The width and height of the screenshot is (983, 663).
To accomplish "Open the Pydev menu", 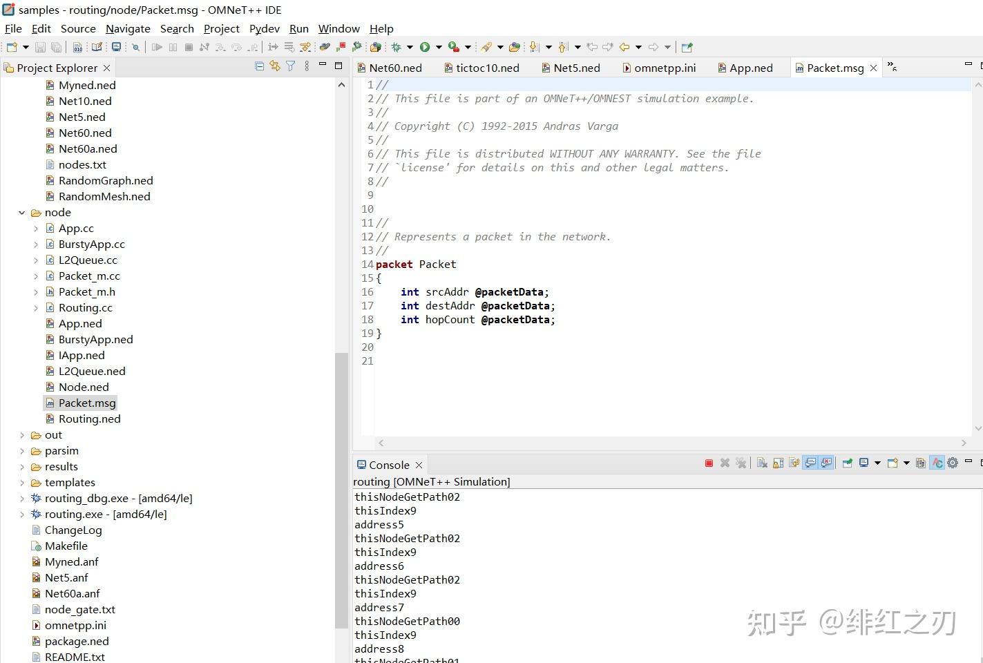I will coord(265,28).
